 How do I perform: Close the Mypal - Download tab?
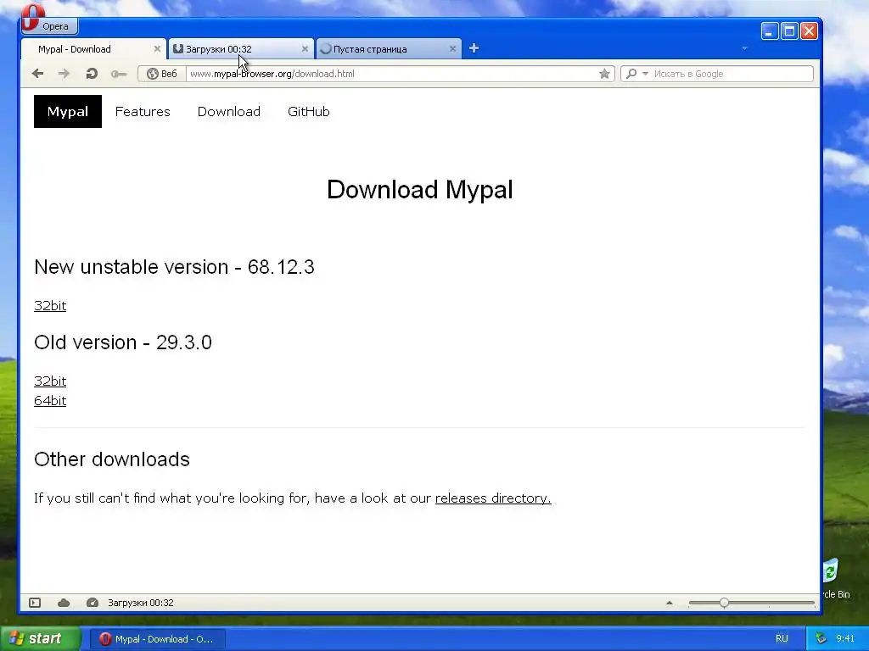[157, 48]
